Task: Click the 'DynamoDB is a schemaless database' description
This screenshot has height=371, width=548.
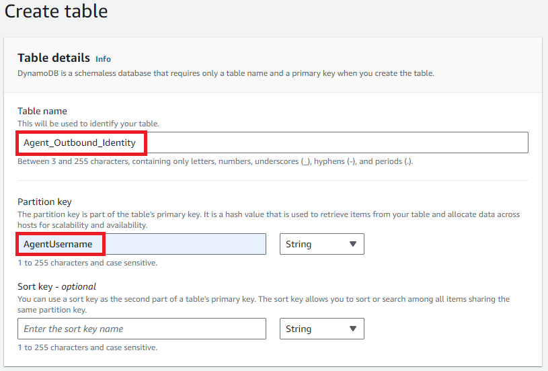Action: pos(226,73)
